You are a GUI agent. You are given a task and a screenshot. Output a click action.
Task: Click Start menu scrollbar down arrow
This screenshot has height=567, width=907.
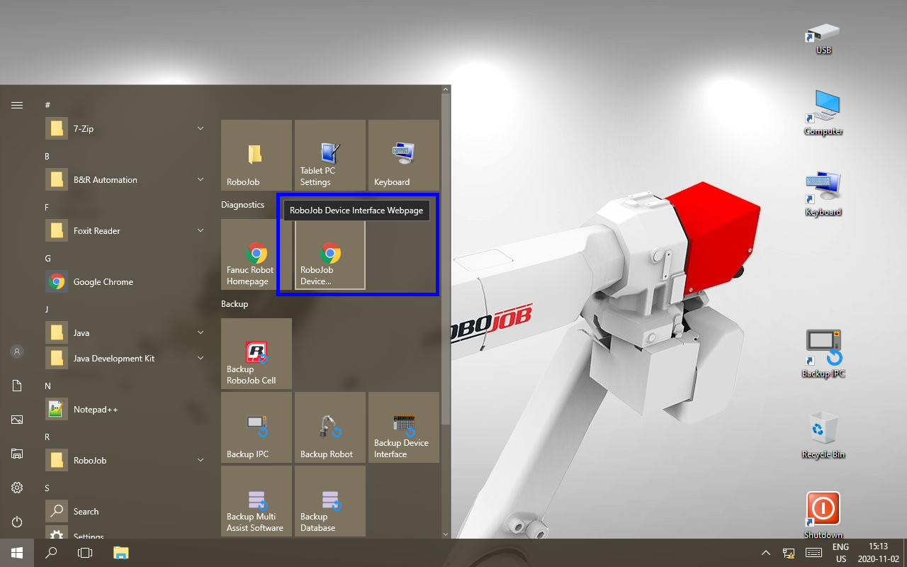point(446,534)
